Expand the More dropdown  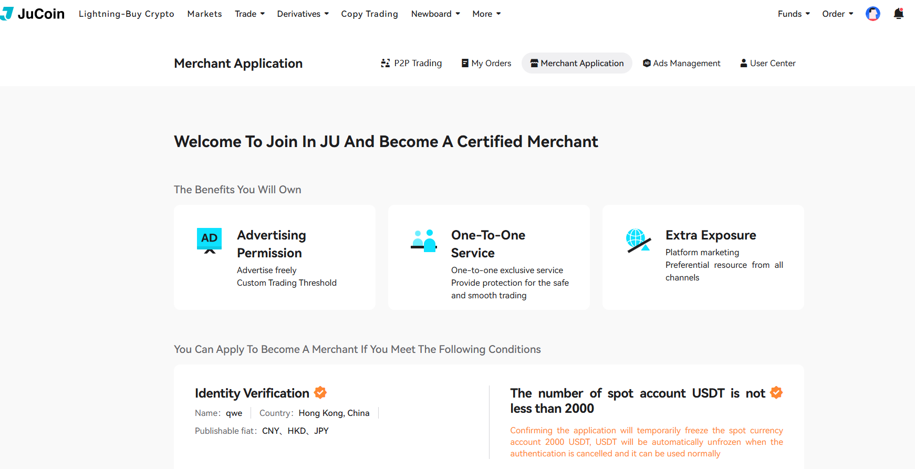tap(486, 14)
